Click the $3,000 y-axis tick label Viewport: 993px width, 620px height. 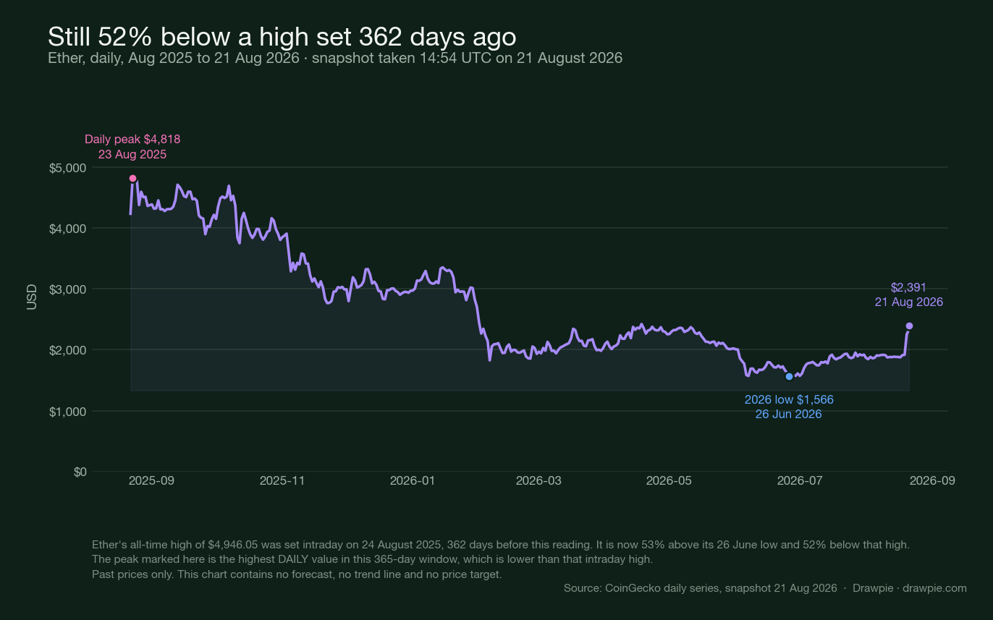[68, 289]
